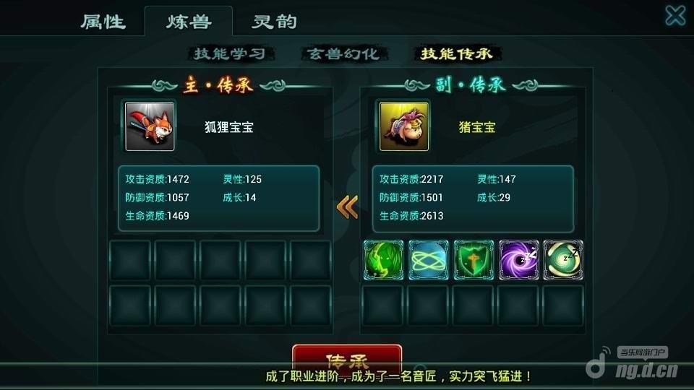Select the purple vortex sleep skill icon
This screenshot has height=390, width=694.
pyautogui.click(x=519, y=260)
